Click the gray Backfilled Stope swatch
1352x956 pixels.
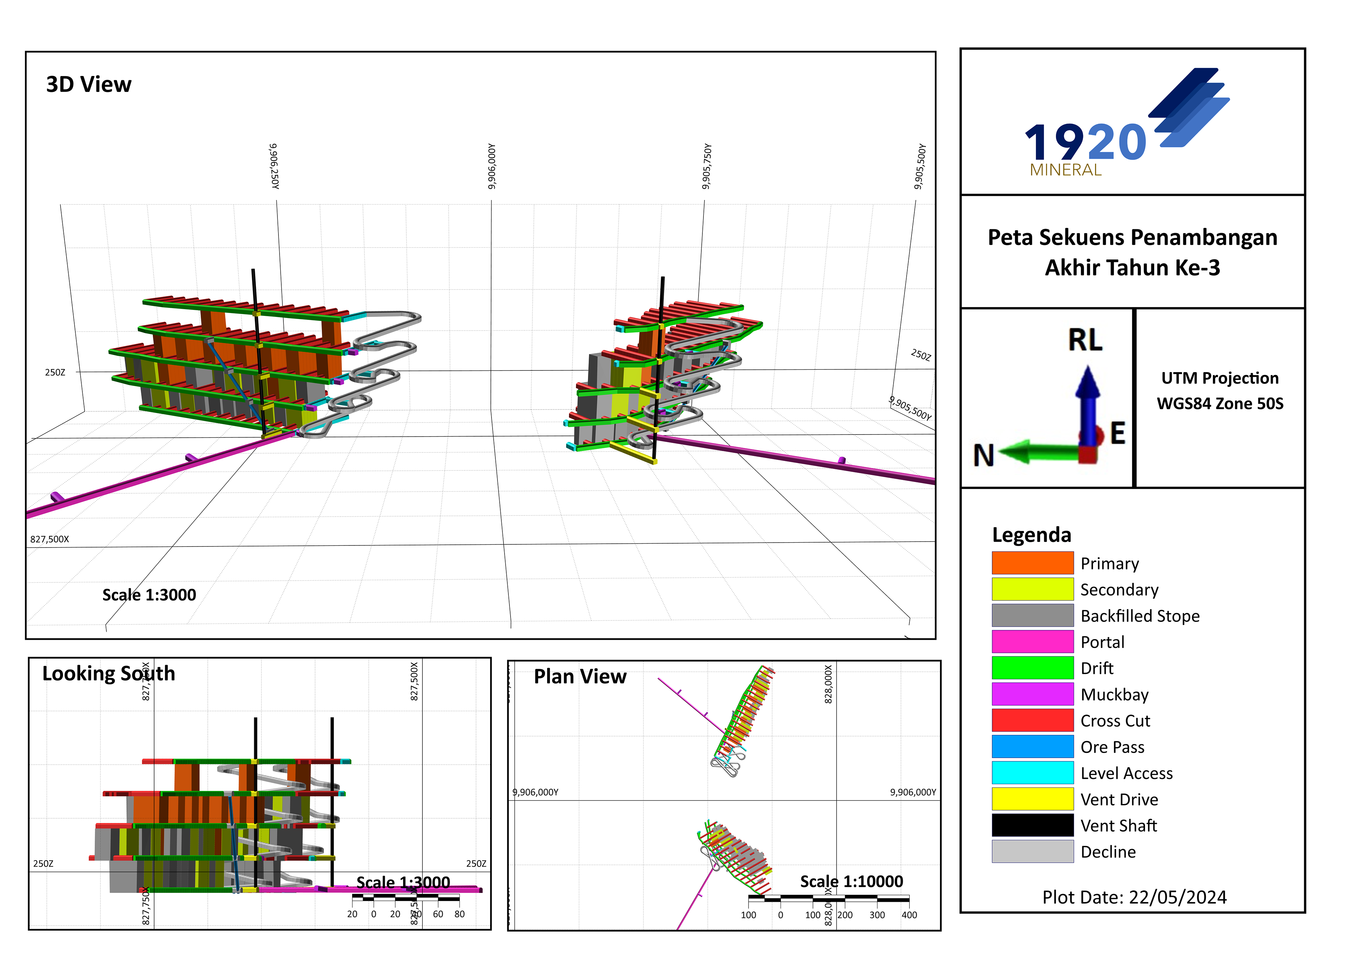(1032, 616)
